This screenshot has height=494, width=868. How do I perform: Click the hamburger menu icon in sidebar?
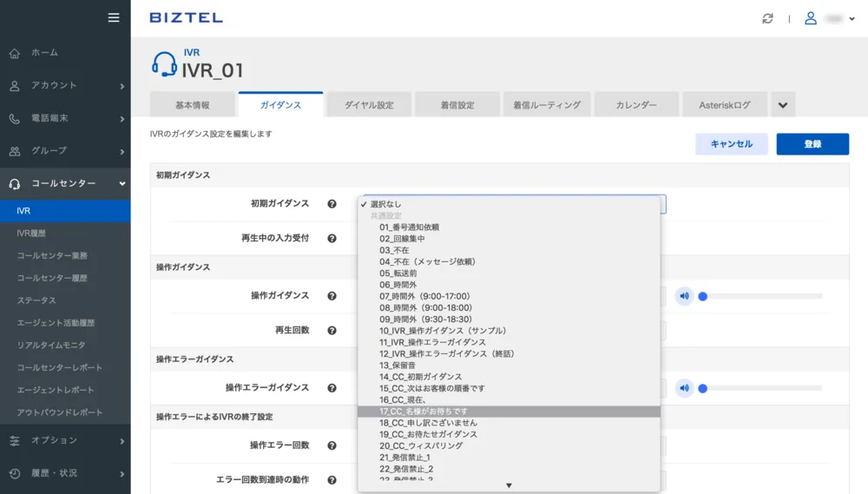click(113, 17)
